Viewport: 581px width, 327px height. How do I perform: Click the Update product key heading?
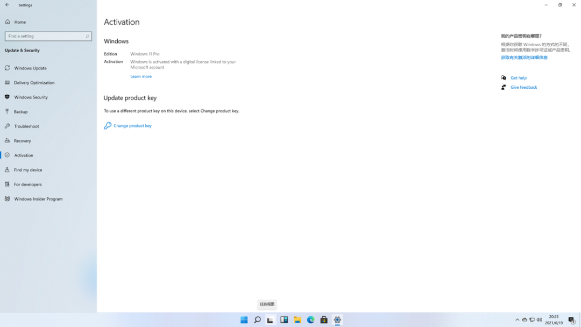(x=130, y=98)
